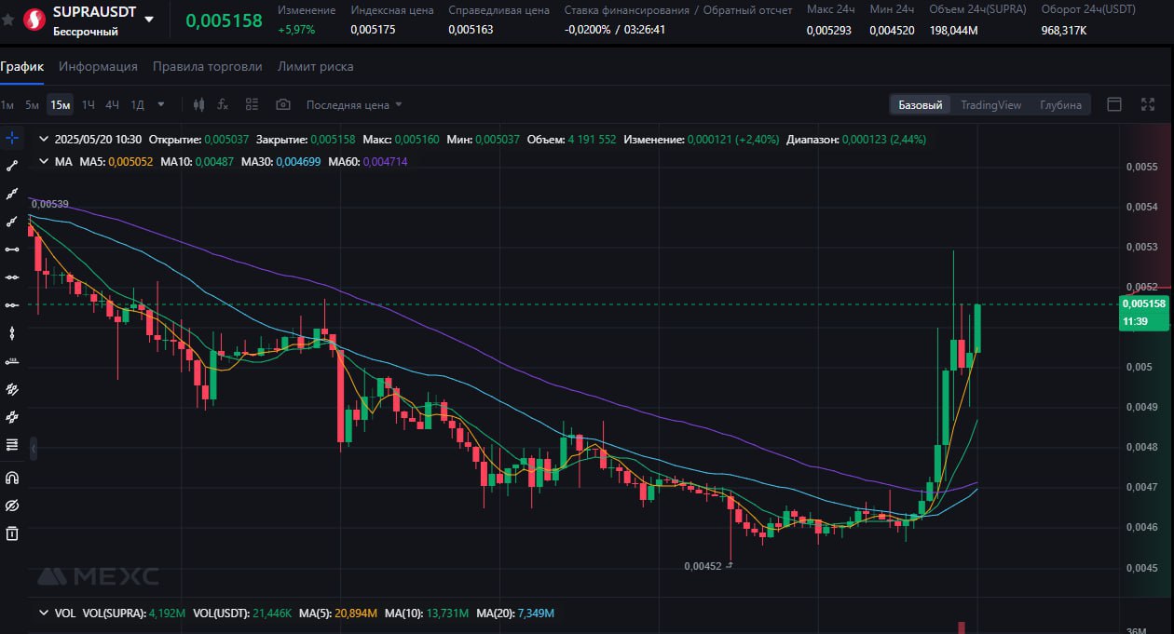Viewport: 1174px width, 634px height.
Task: Click the green current price tag on axis
Action: pyautogui.click(x=1143, y=312)
